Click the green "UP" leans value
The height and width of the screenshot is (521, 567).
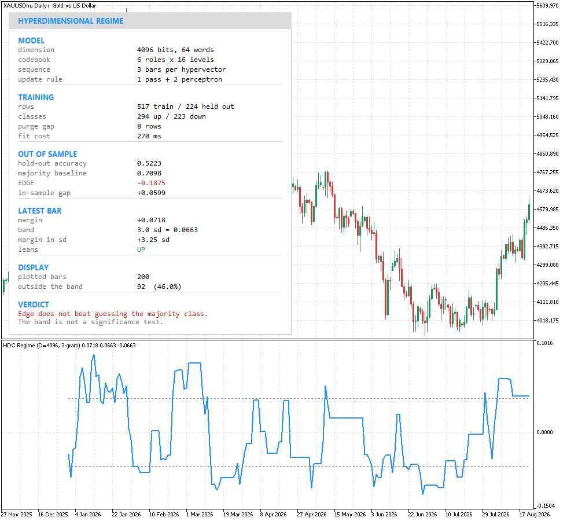coord(141,250)
